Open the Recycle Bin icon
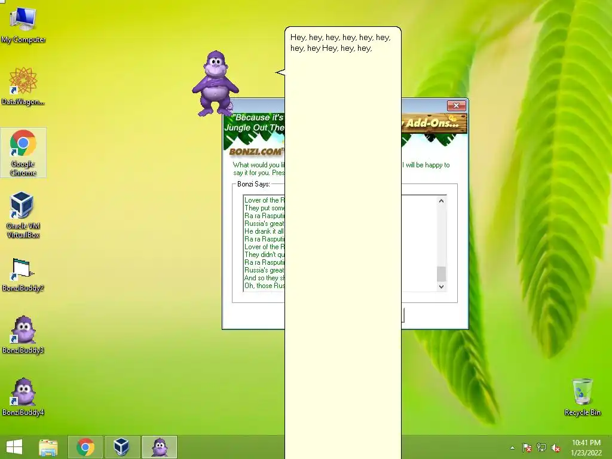The height and width of the screenshot is (459, 612). pos(582,397)
